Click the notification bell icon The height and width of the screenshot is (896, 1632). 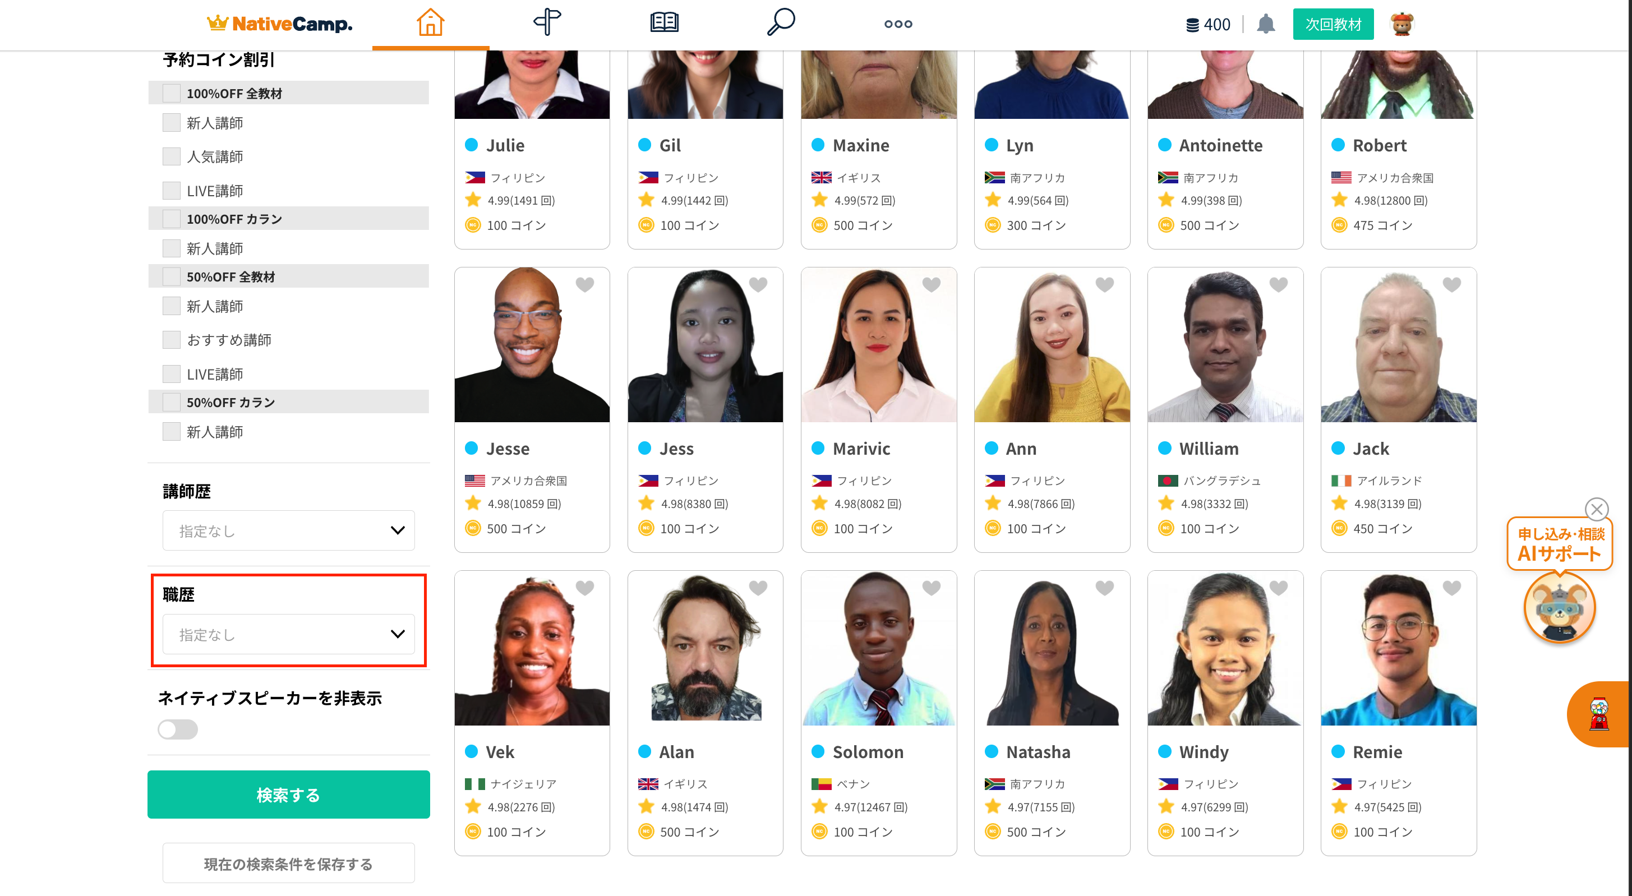coord(1265,24)
